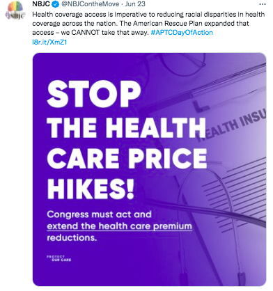Open the #APTCDayOfAction hashtag
273x291 pixels.
pyautogui.click(x=182, y=32)
